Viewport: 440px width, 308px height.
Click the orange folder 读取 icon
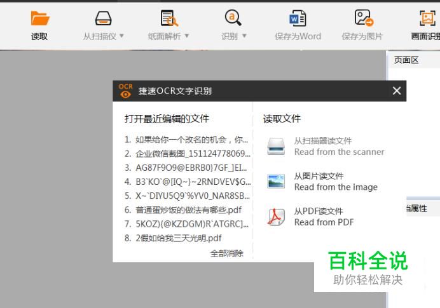(x=40, y=18)
